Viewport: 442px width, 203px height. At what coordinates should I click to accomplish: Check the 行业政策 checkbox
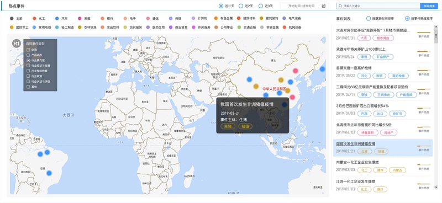[28, 76]
